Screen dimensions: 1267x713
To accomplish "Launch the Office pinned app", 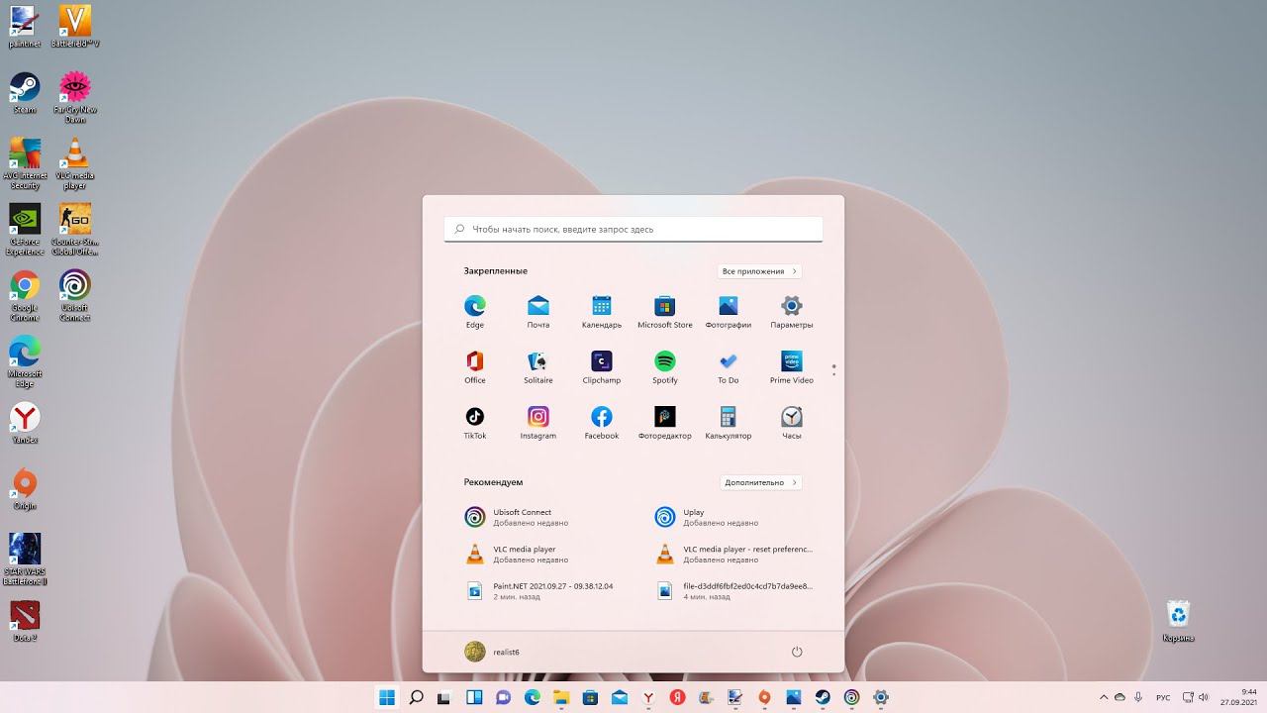I will pos(475,366).
